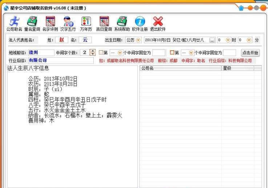This screenshot has height=188, width=268.
Task: Open the 系统帮助 system help
Action: (122, 24)
